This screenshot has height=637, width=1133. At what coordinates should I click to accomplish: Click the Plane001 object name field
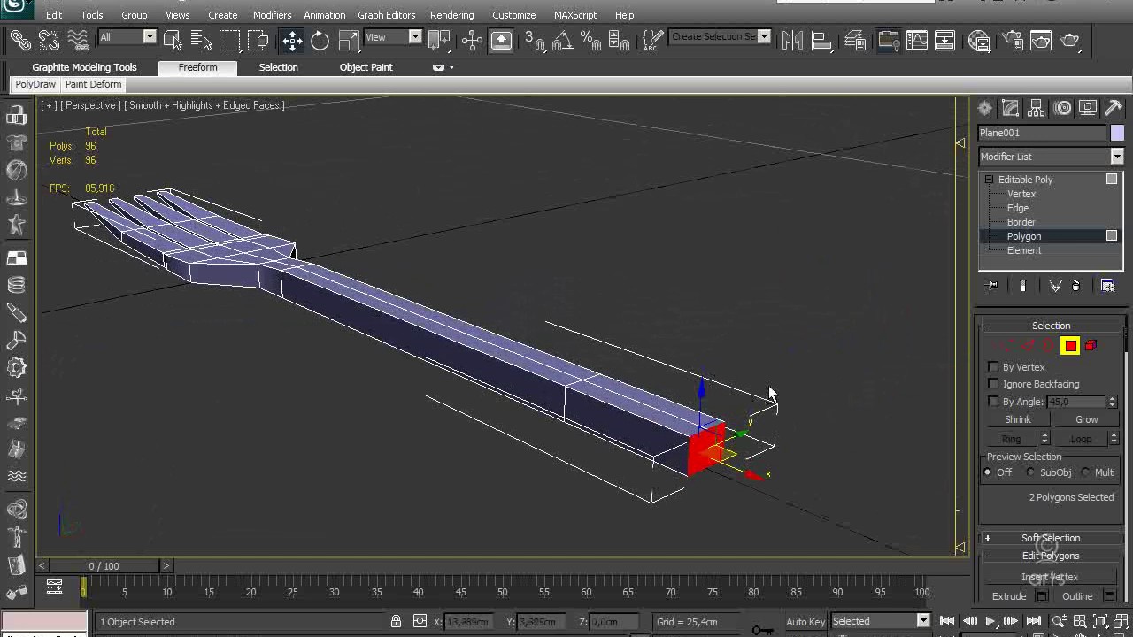(x=1042, y=133)
